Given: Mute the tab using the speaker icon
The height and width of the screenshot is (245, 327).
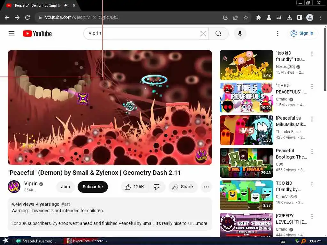Looking at the screenshot, I should 66,5.
